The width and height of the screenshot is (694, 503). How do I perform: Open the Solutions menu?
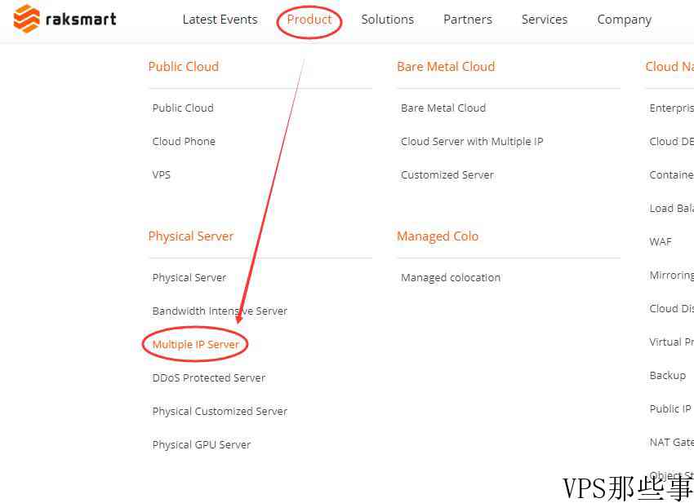(387, 20)
